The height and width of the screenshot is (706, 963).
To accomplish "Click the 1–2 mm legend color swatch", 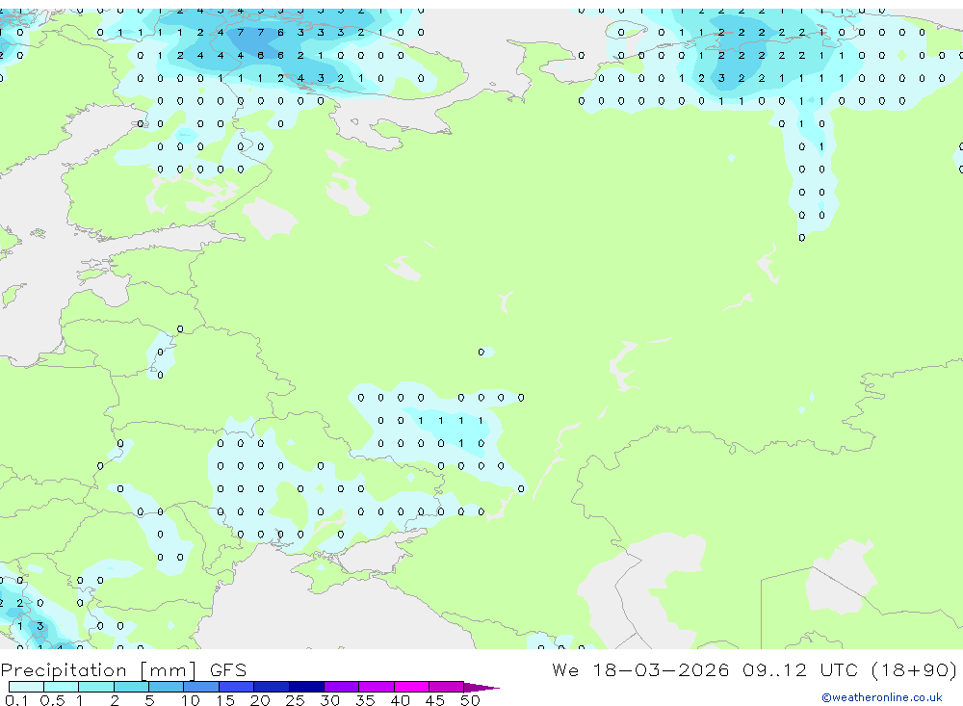I will (95, 687).
